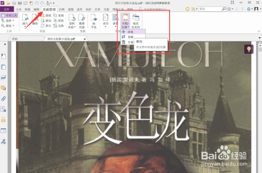Switch to the 表单 ribbon tab

[79, 9]
